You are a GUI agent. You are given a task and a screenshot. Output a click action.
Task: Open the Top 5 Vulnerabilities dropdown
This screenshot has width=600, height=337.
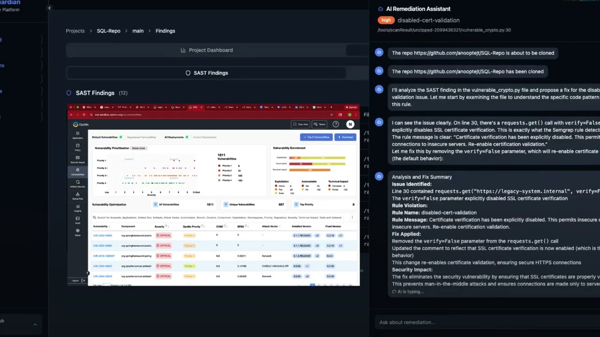click(316, 137)
